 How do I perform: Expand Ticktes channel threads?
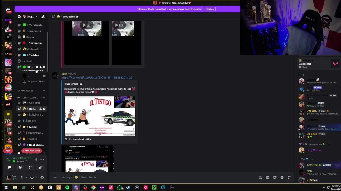[15, 55]
